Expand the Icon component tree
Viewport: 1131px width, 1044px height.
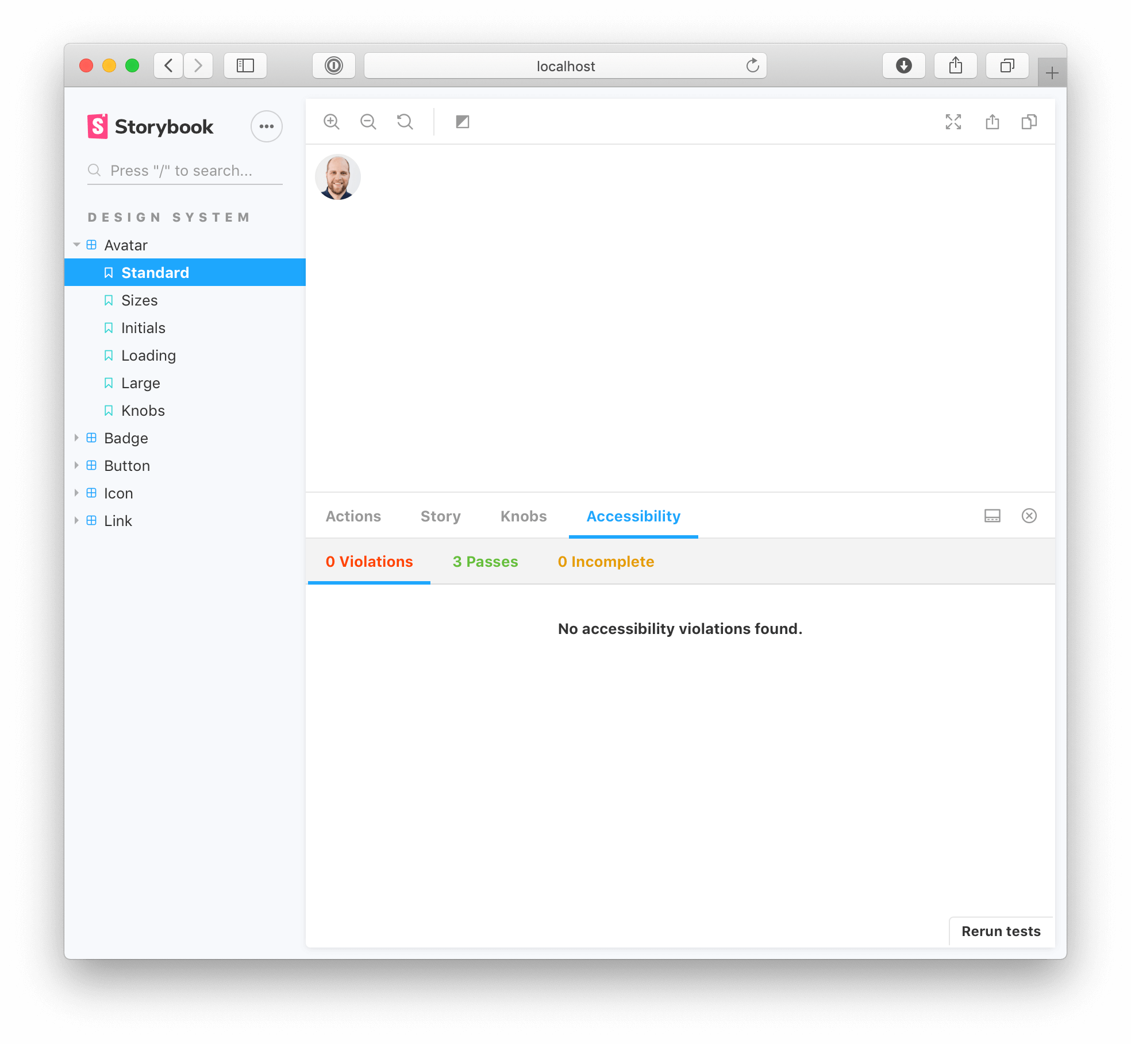click(79, 493)
